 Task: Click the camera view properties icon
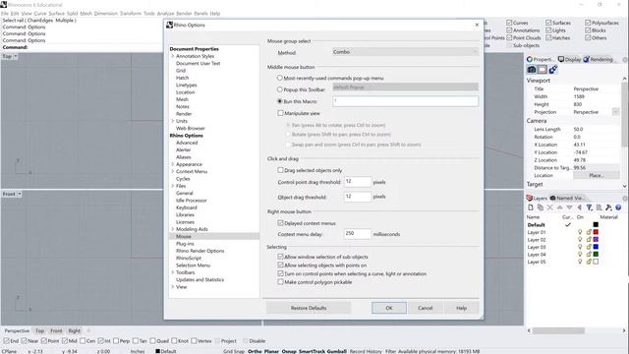(532, 70)
